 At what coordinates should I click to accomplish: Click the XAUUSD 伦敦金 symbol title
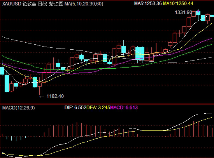click(x=19, y=3)
